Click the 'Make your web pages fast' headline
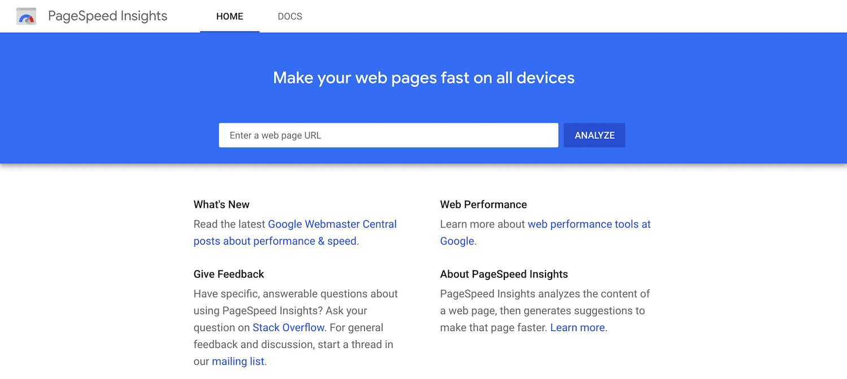 coord(423,78)
